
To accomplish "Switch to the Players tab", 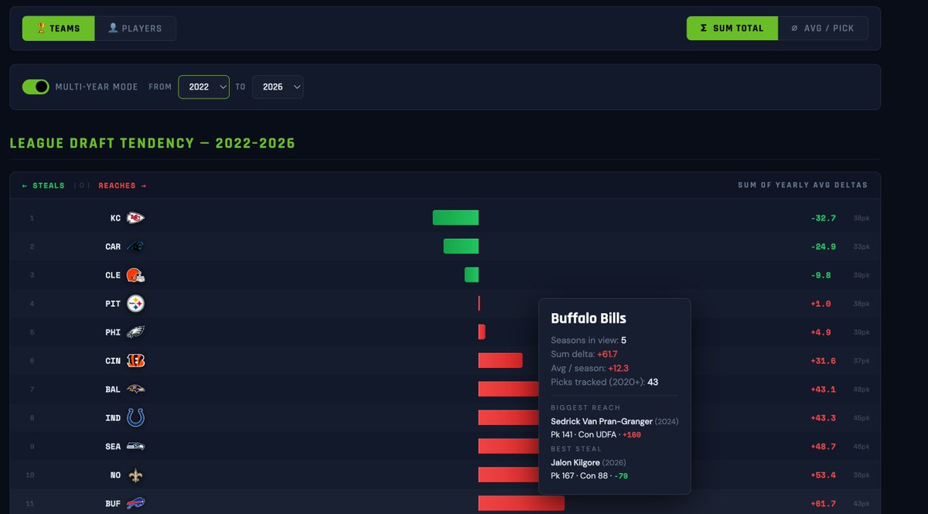I will point(135,29).
